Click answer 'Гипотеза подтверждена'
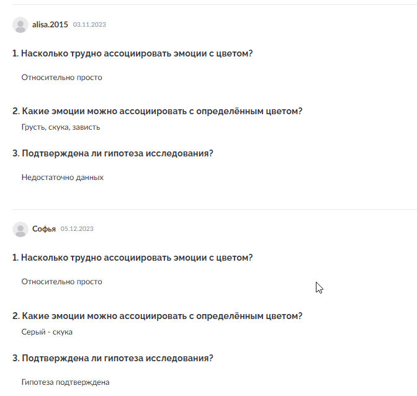Screen dimensions: 417x396 (x=65, y=382)
